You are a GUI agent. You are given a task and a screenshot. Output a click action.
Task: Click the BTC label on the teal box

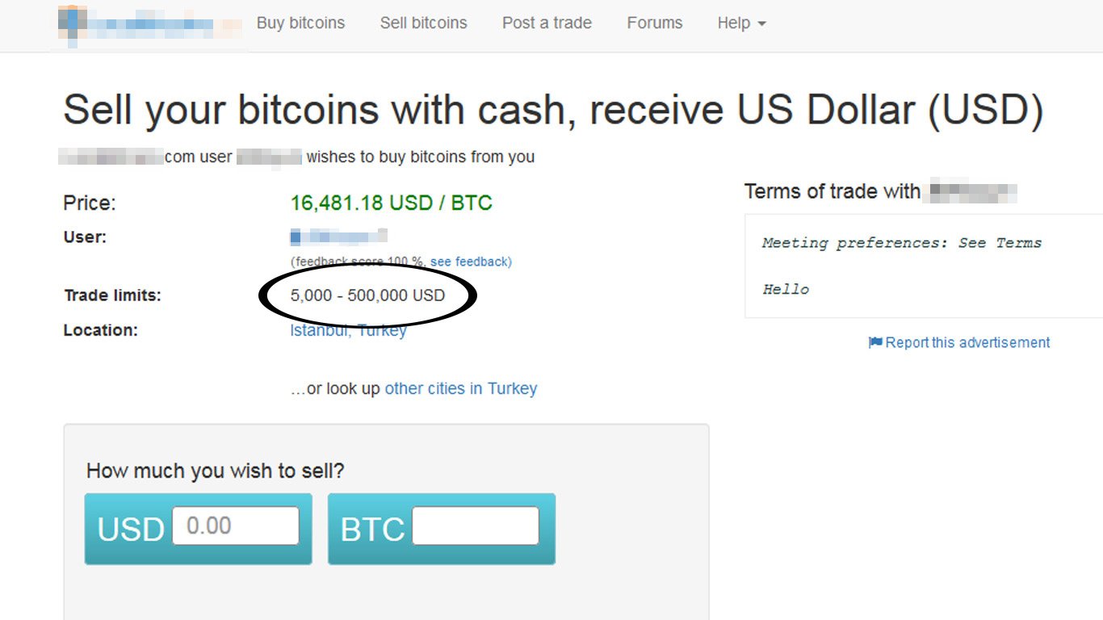coord(373,530)
